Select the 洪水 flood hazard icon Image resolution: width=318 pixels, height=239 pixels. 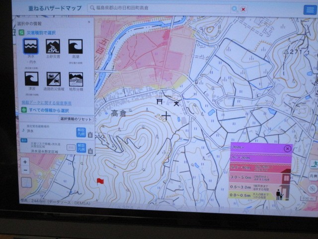pos(30,47)
